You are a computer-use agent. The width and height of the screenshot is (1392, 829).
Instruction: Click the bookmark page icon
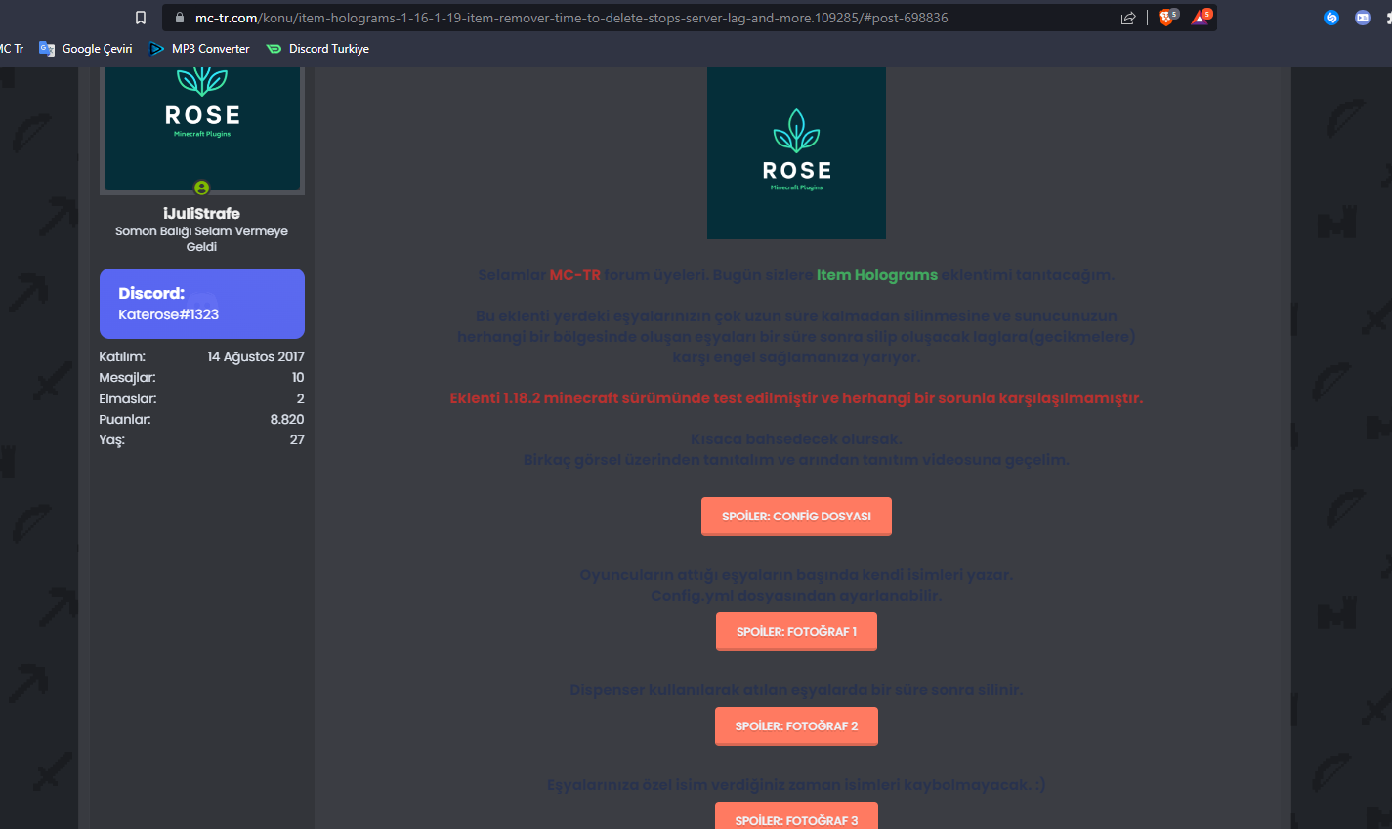(x=141, y=18)
